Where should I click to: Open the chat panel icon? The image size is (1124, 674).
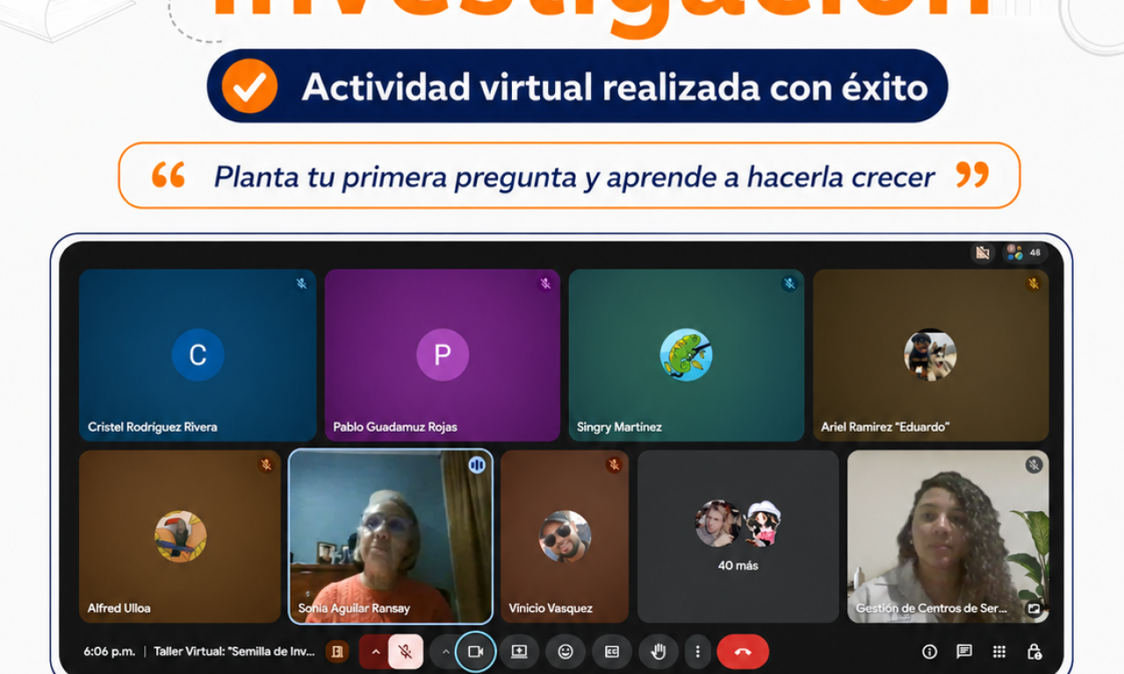(x=964, y=652)
